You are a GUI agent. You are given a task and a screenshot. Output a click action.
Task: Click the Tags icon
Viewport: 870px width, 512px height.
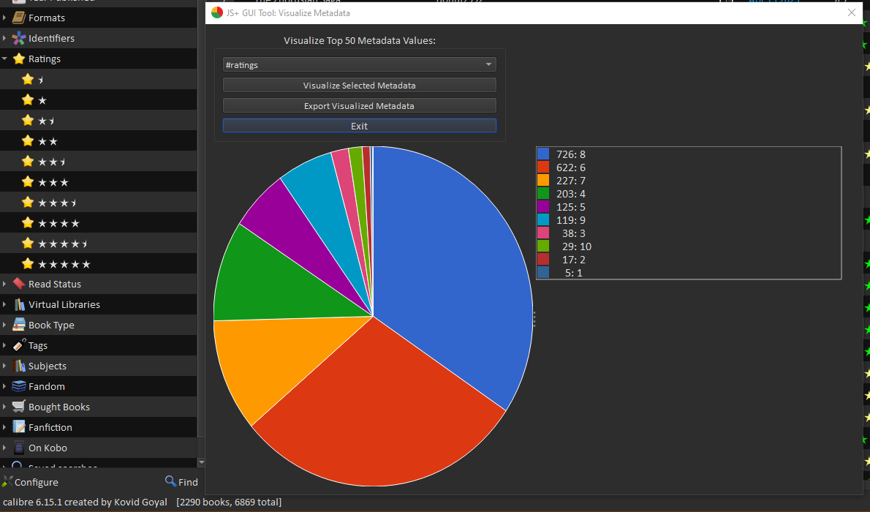[19, 345]
